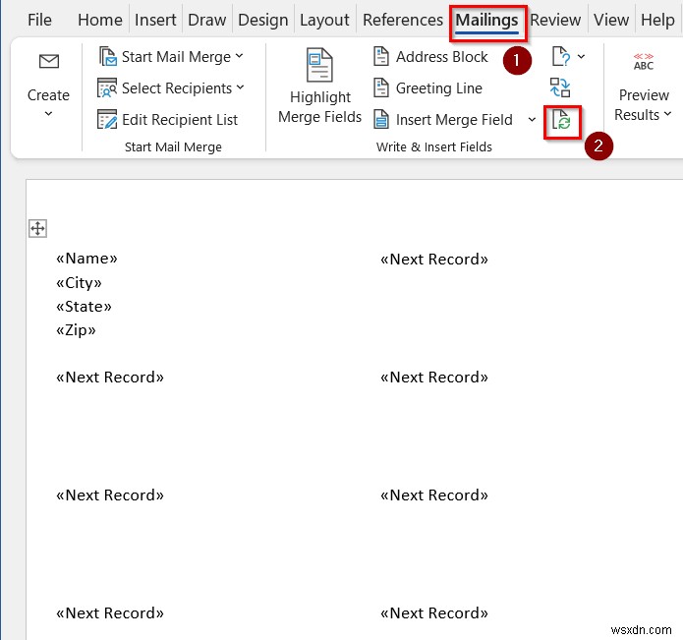Expand the Start Mail Merge dropdown arrow
This screenshot has width=683, height=640.
point(239,56)
